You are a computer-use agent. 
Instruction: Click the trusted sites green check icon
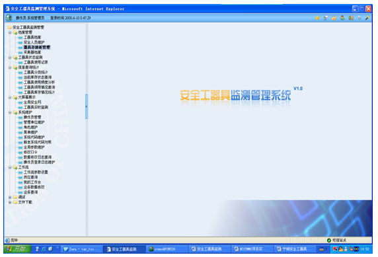pyautogui.click(x=329, y=240)
